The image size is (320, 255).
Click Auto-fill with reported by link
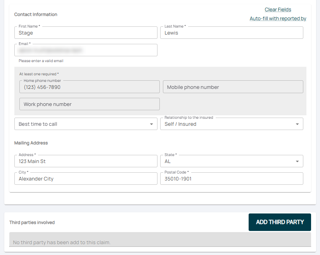coord(278,19)
